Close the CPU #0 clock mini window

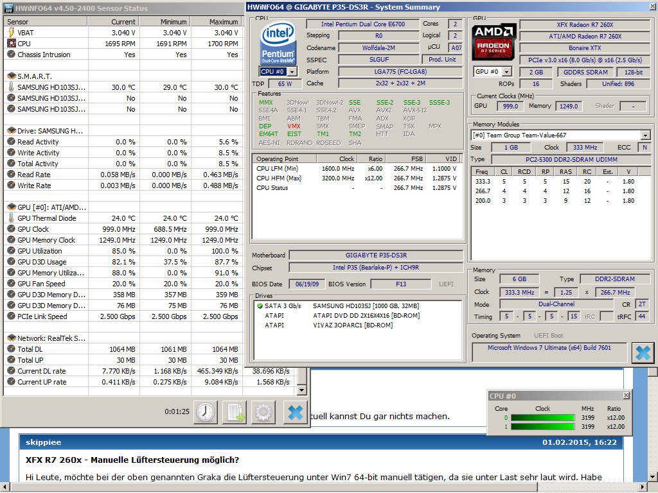(626, 395)
